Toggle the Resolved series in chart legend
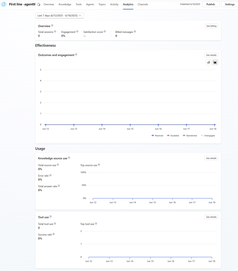Screen dimensions: 238x271 point(157,136)
